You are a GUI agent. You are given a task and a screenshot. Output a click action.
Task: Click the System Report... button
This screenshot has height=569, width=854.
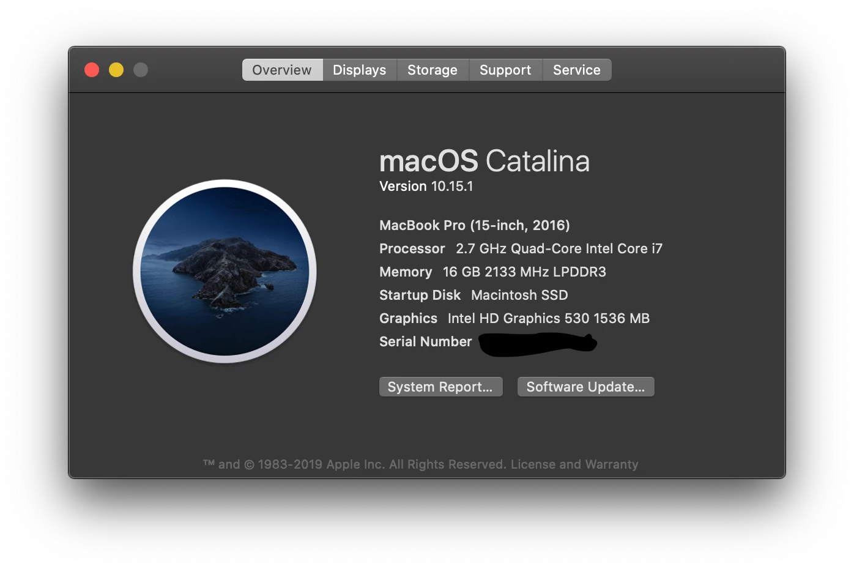pyautogui.click(x=440, y=387)
